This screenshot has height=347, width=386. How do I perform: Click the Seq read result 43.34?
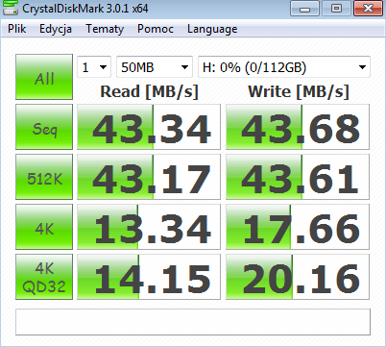pyautogui.click(x=149, y=127)
